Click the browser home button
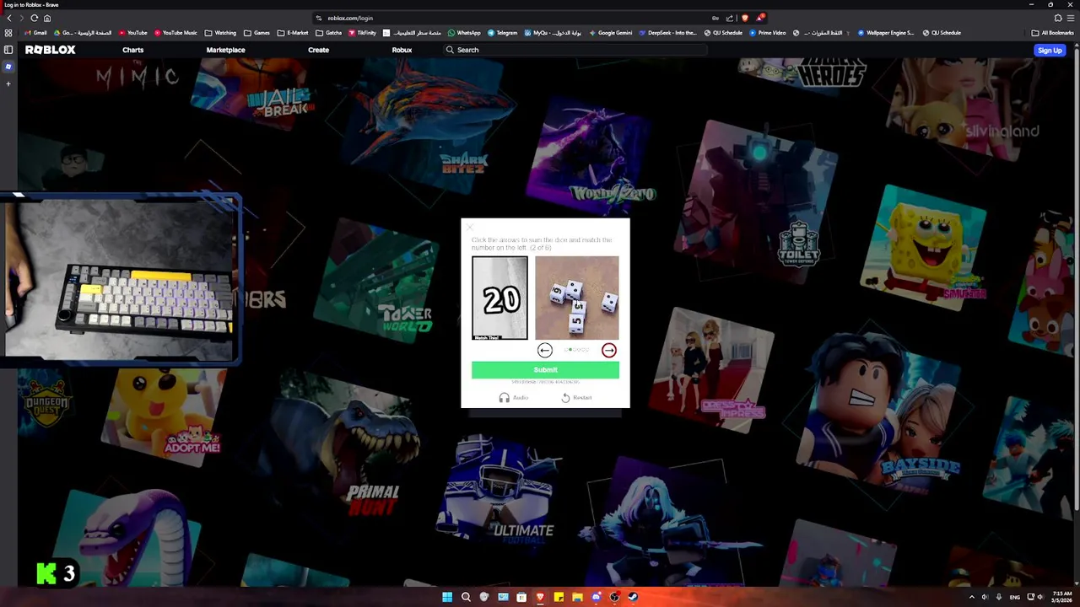The height and width of the screenshot is (607, 1080). pos(47,18)
